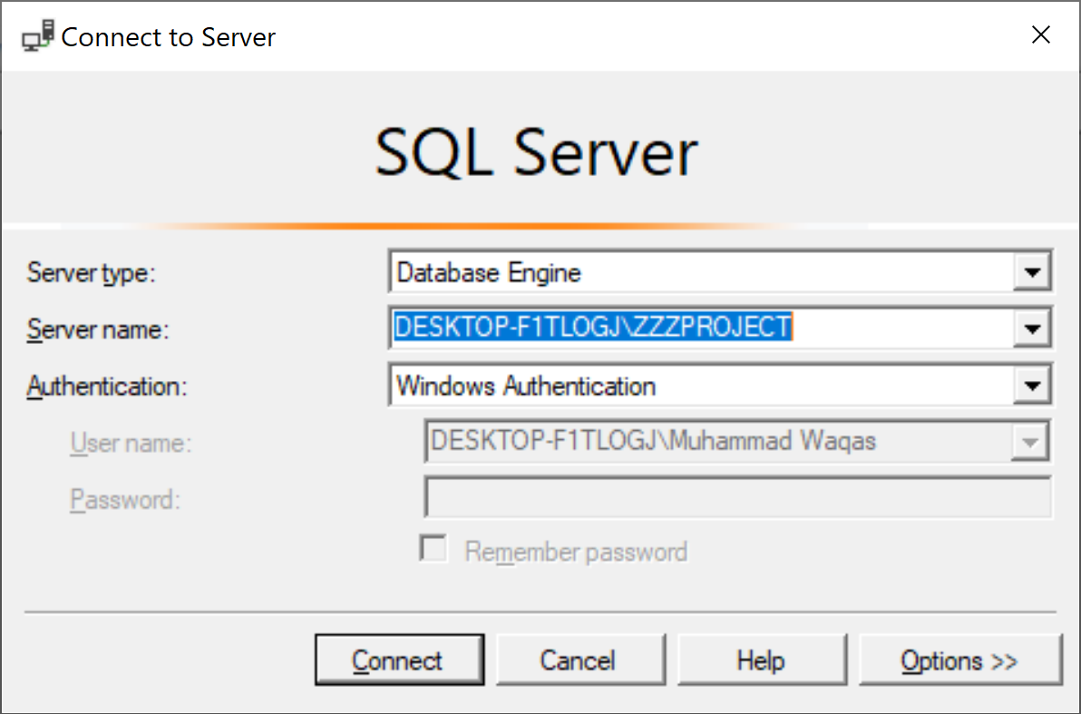
Task: Click the Password label
Action: point(125,500)
